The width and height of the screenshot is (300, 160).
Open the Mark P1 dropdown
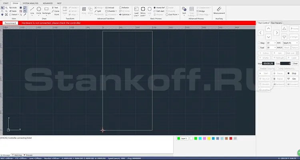click(290, 43)
